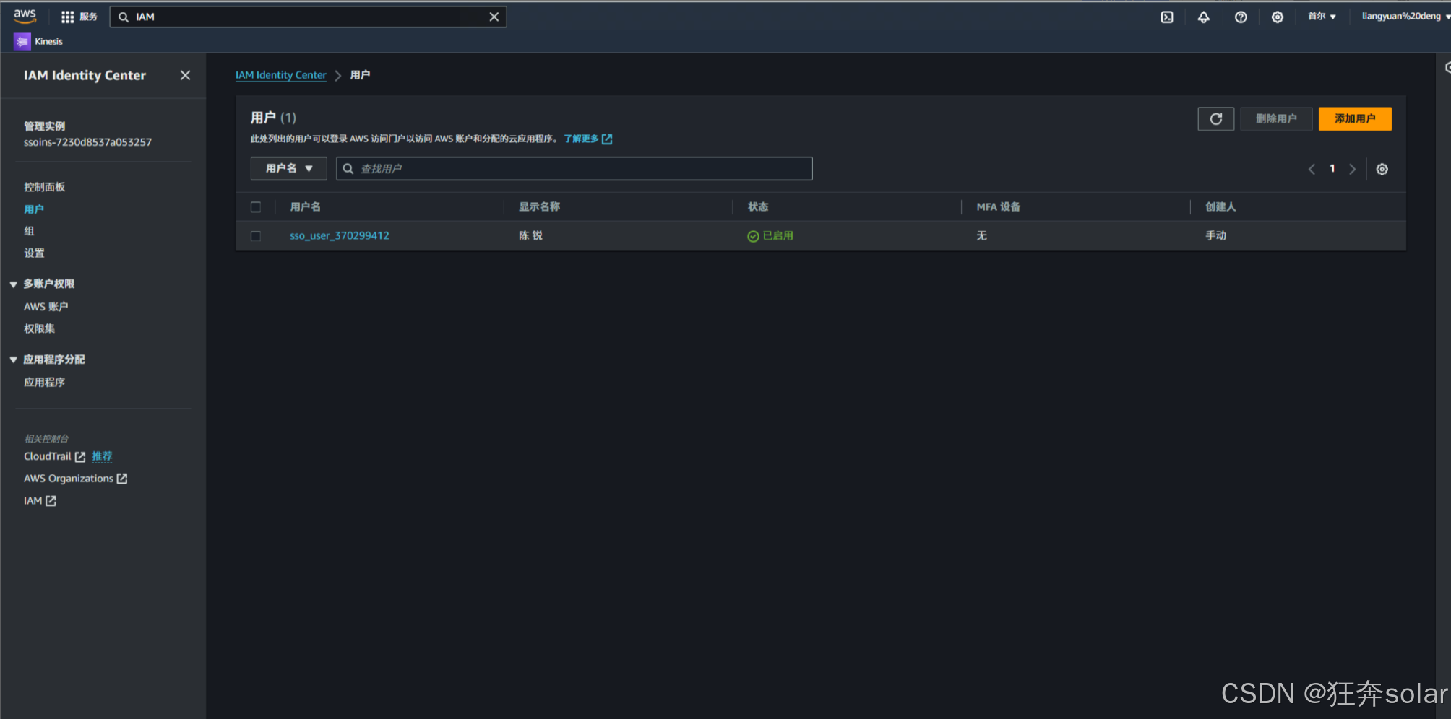1451x719 pixels.
Task: Open the console settings gear in header
Action: coord(1278,17)
